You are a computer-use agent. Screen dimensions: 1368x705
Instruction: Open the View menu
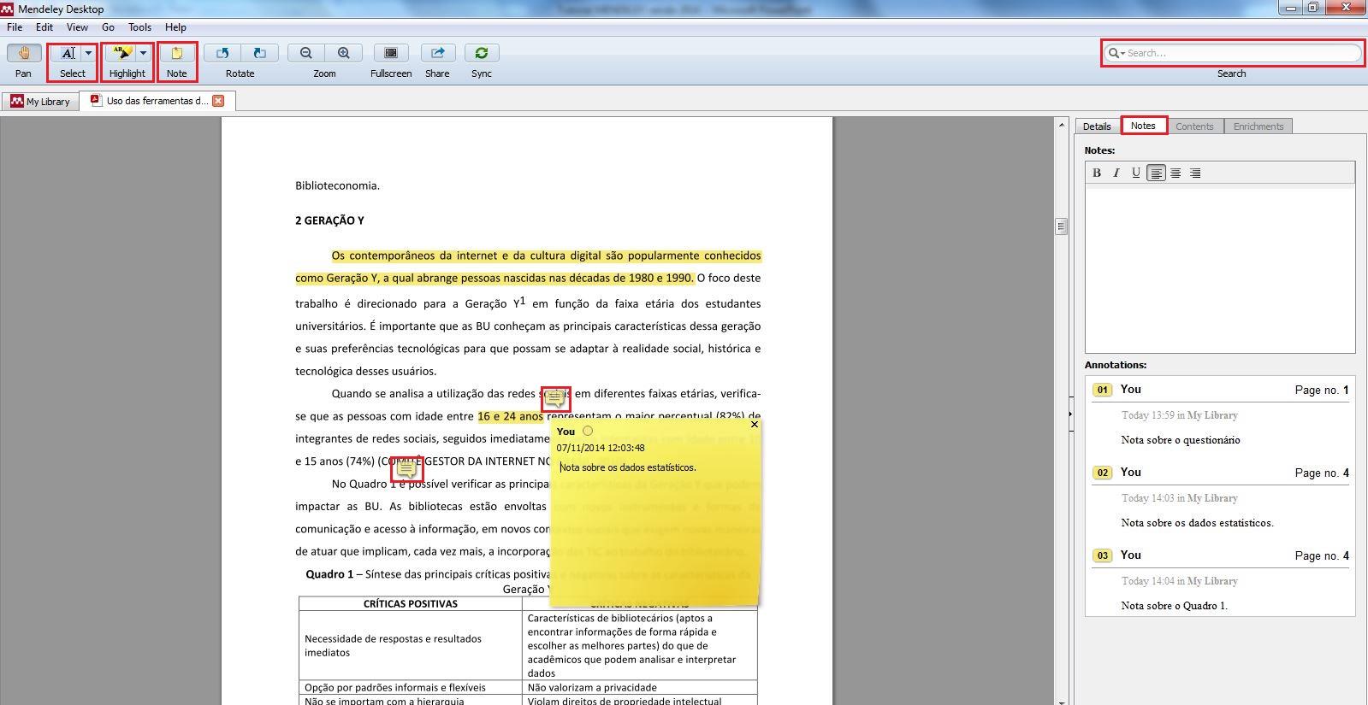77,27
